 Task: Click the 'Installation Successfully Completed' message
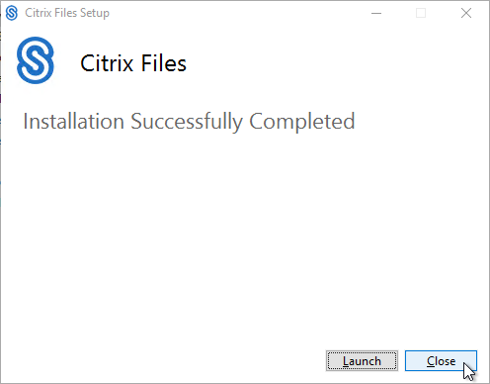click(x=189, y=122)
